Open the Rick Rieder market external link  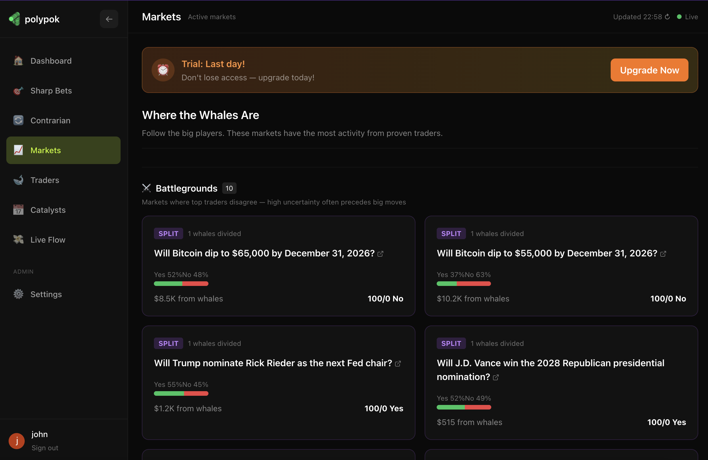click(x=397, y=364)
